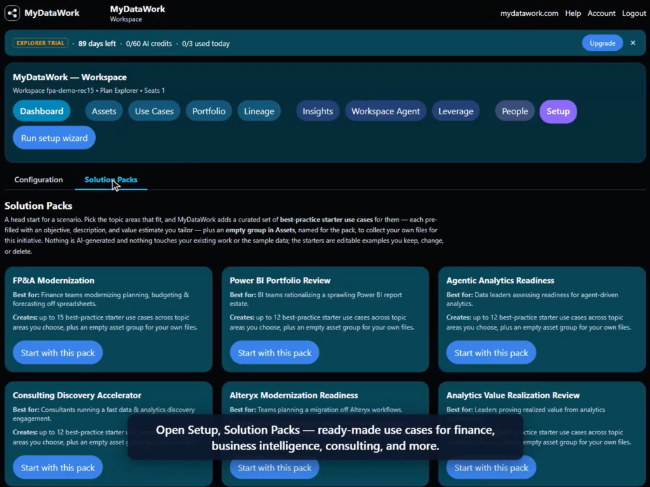Screen dimensions: 650x487
Task: Start with the Analytics Value Realization Review pack
Action: click(x=491, y=467)
